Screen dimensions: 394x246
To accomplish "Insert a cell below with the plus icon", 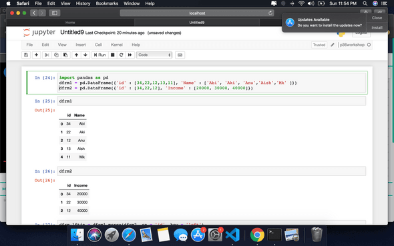I will (x=36, y=55).
